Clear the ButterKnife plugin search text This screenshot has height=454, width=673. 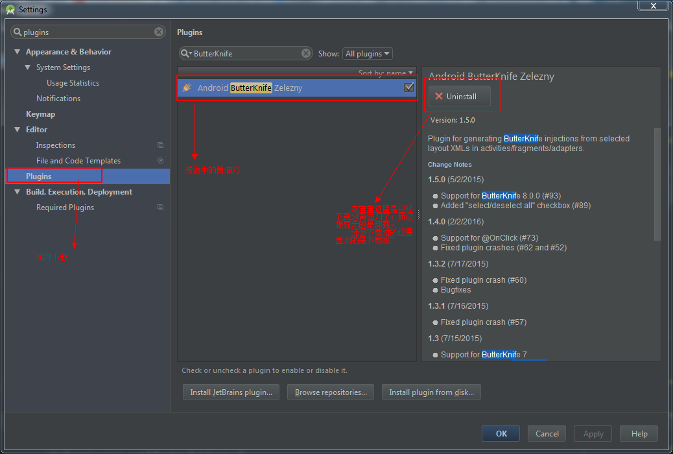(x=306, y=53)
